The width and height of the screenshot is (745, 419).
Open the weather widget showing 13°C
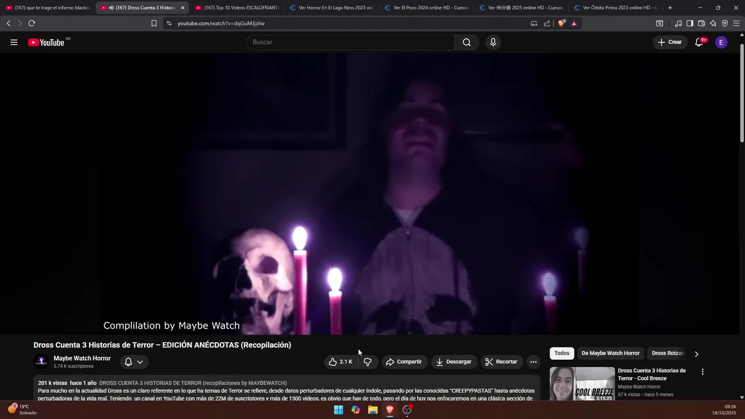coord(22,410)
